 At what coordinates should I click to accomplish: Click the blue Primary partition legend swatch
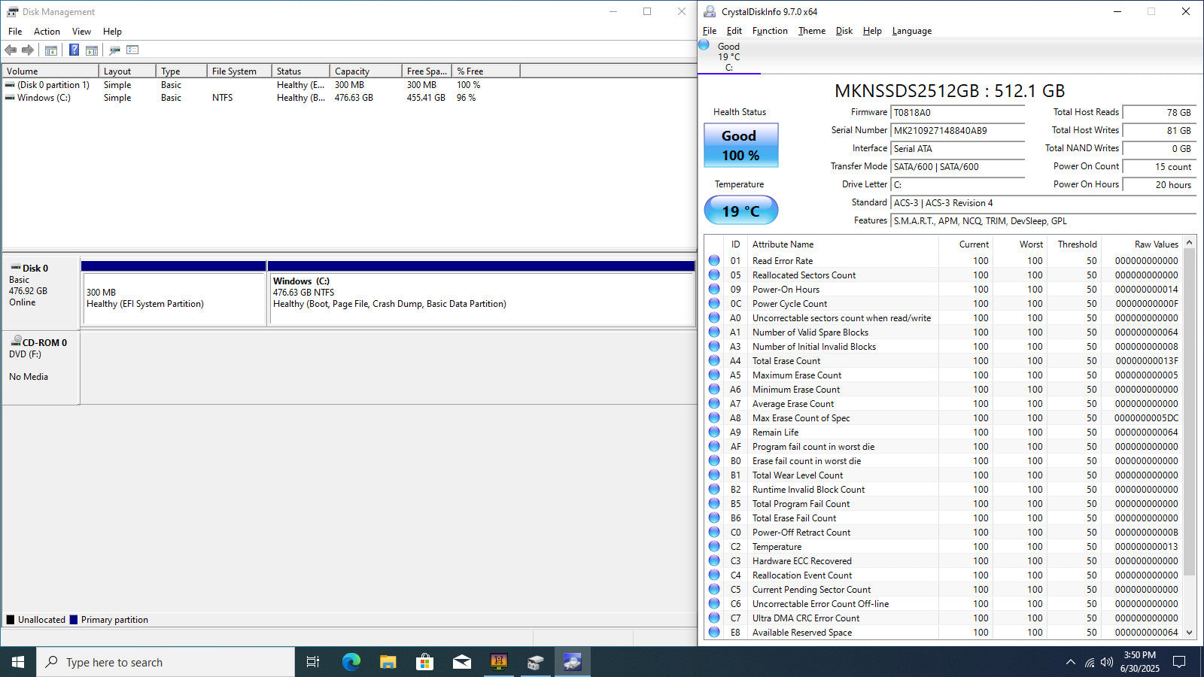coord(74,620)
